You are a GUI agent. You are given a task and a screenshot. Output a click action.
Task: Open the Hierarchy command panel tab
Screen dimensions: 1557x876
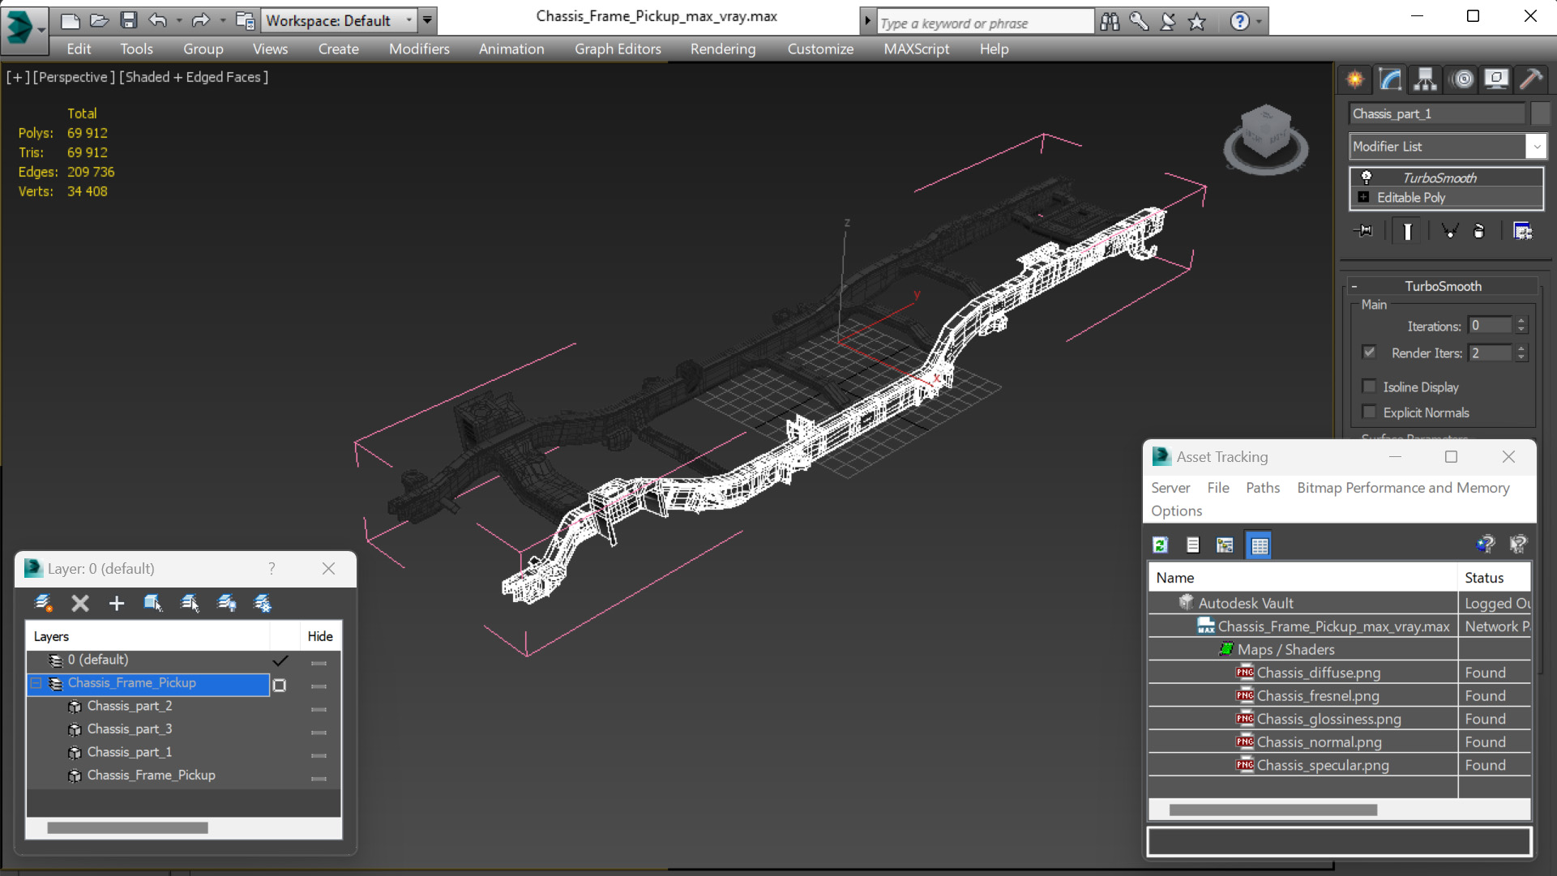tap(1425, 79)
